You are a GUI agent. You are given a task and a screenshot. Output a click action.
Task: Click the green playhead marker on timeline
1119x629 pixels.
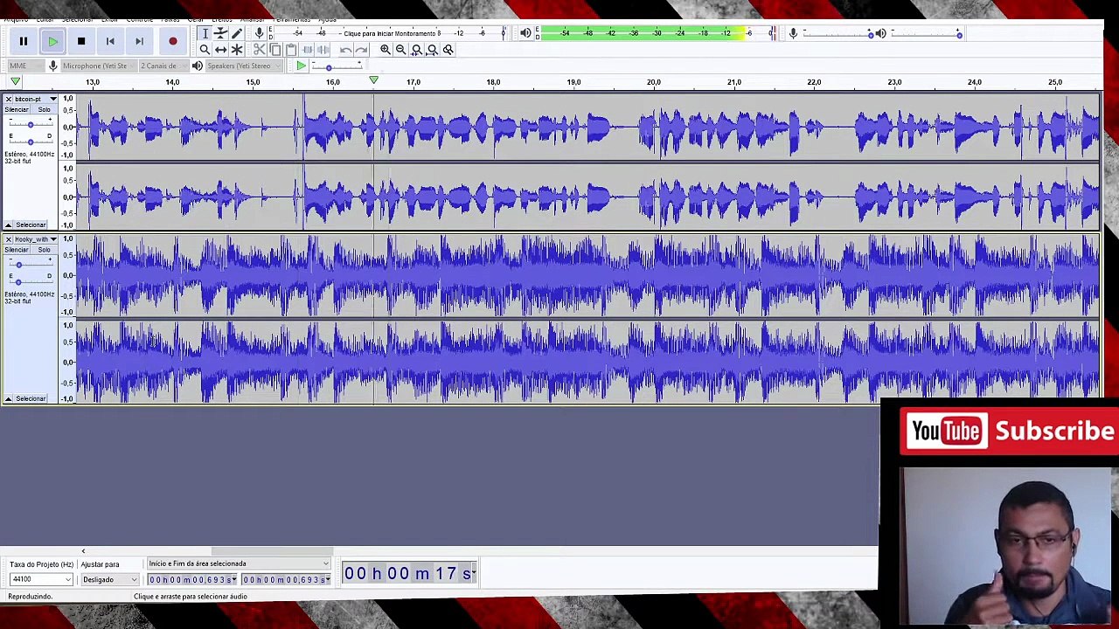[373, 80]
